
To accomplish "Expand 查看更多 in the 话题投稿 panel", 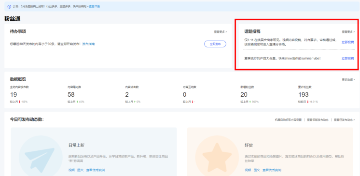I will pos(348,32).
